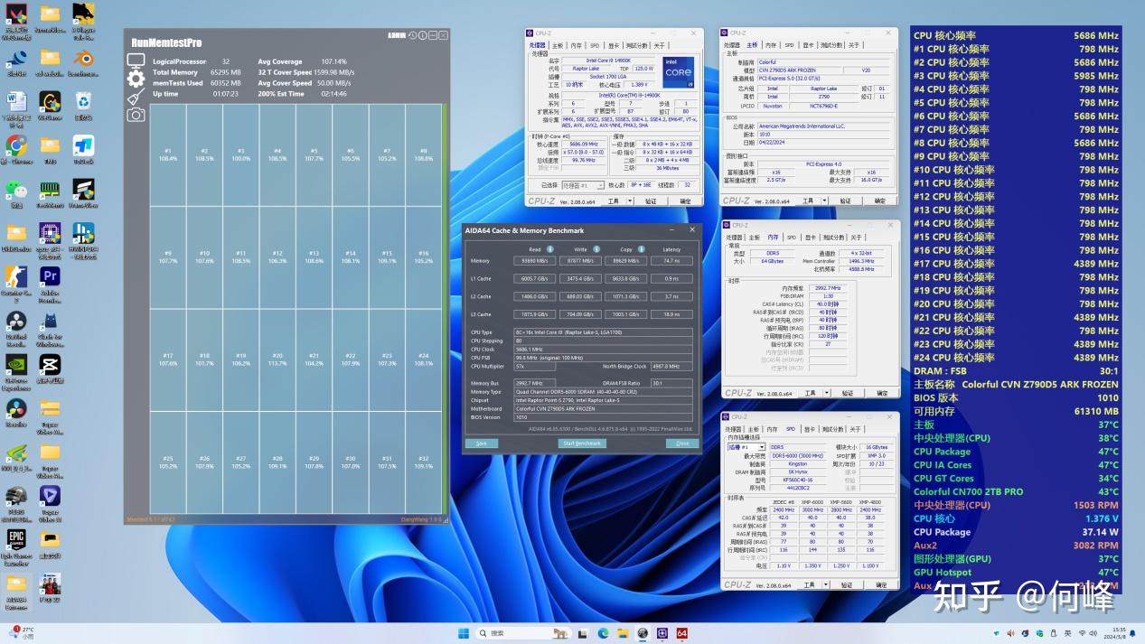Open the weather widget on the taskbar
Image resolution: width=1145 pixels, height=644 pixels.
click(x=22, y=632)
